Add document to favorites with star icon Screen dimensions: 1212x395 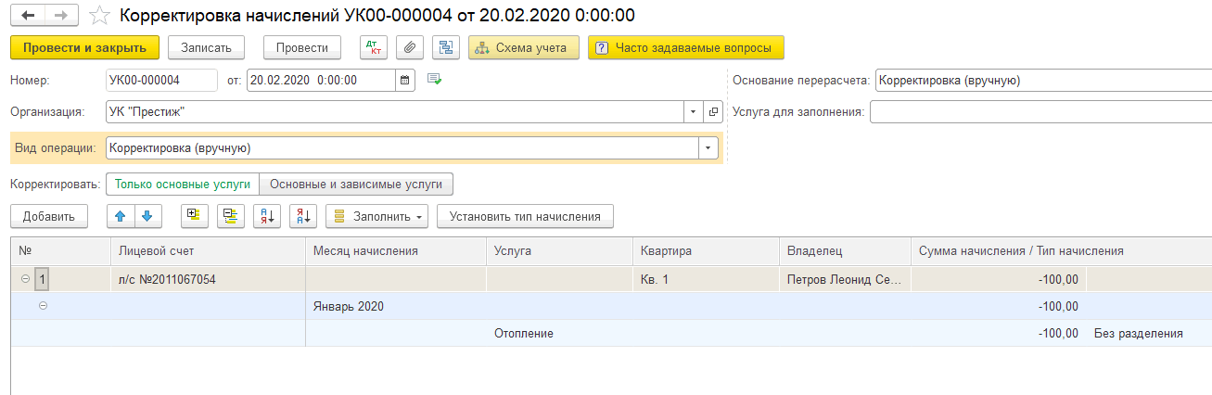(x=100, y=16)
